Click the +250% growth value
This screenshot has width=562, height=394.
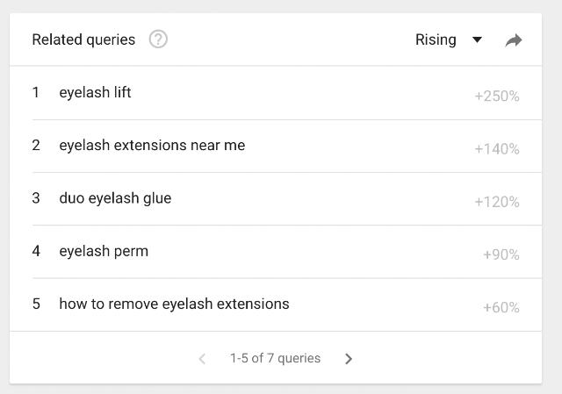pyautogui.click(x=497, y=96)
